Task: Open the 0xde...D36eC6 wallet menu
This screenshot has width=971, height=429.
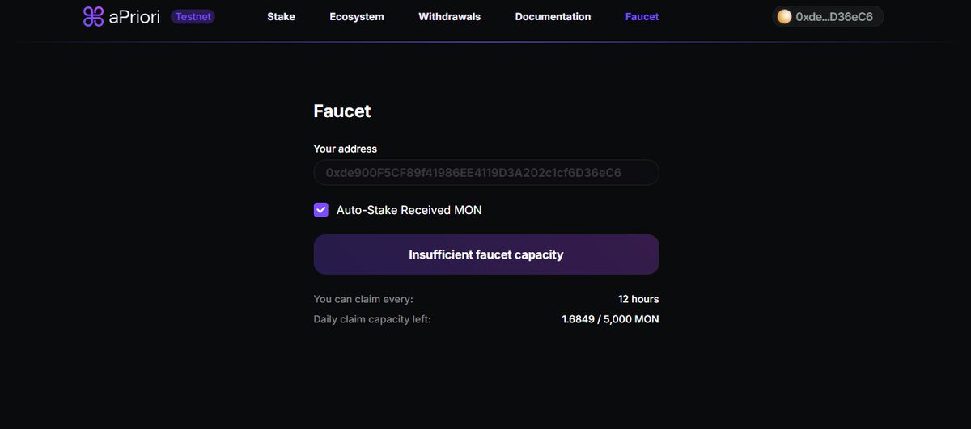Action: [827, 16]
